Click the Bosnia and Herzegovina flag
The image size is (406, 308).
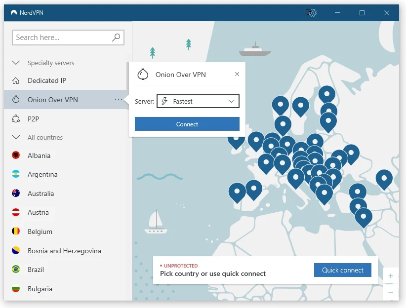[x=16, y=251]
